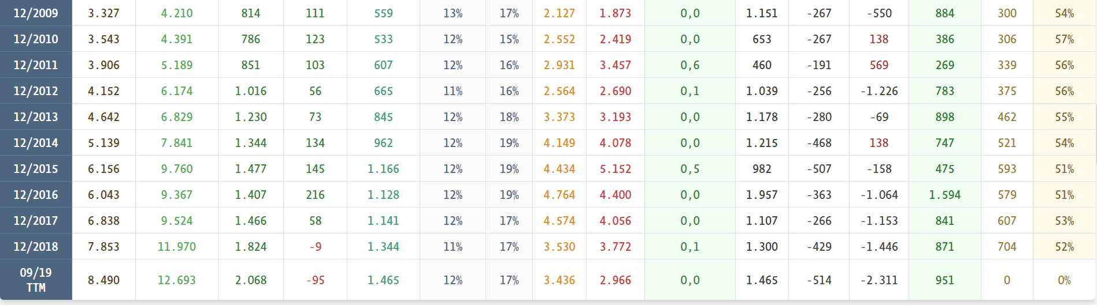
Task: Click the 216 cell in 12/2016 row
Action: [316, 195]
